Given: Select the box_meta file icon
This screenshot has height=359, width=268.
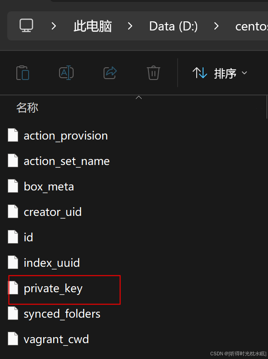Looking at the screenshot, I should click(13, 186).
